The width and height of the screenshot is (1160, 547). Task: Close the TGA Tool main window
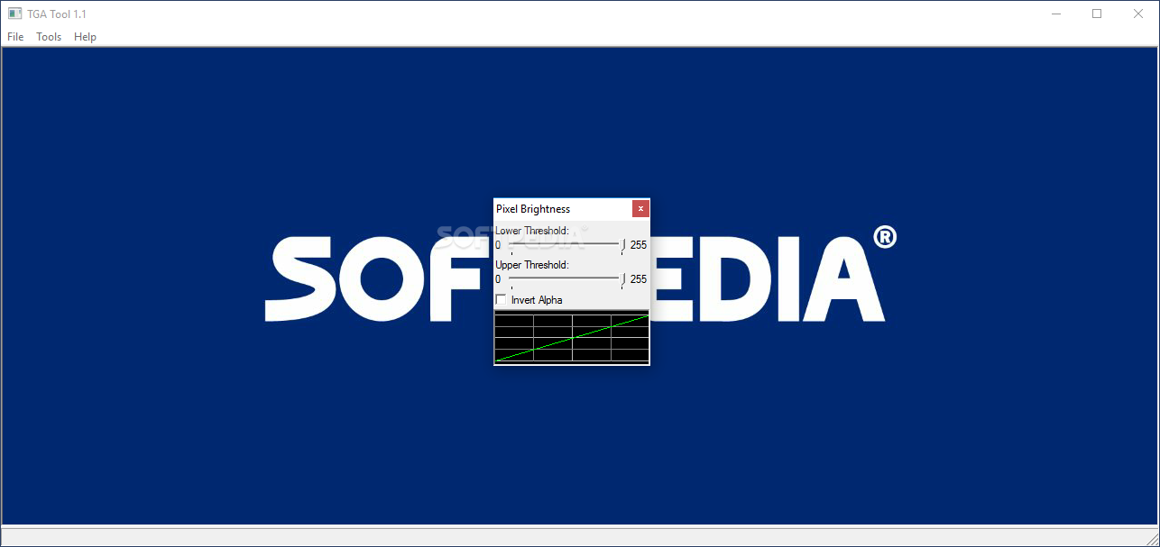click(1138, 14)
